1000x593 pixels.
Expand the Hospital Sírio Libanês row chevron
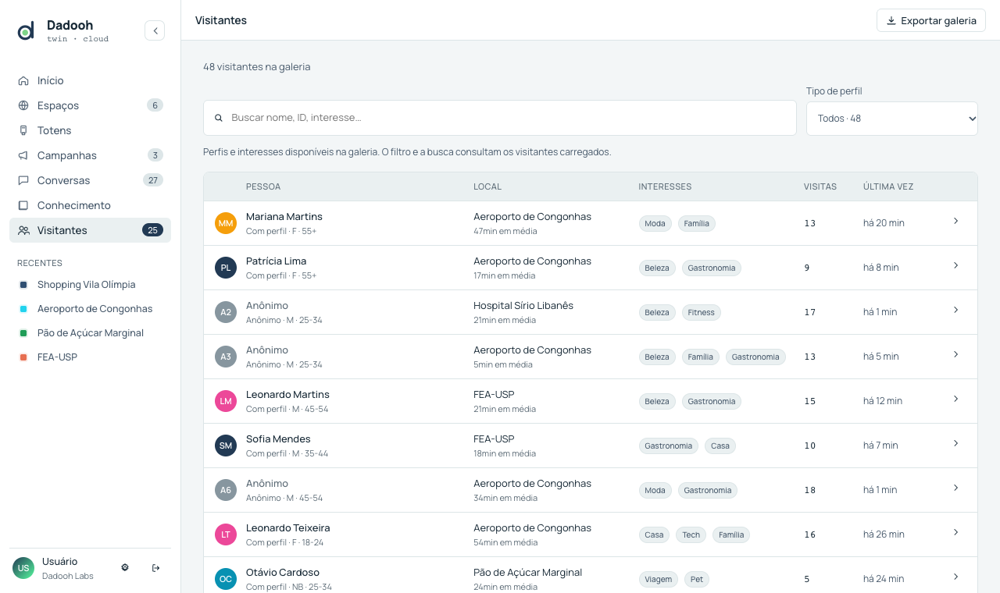(956, 310)
